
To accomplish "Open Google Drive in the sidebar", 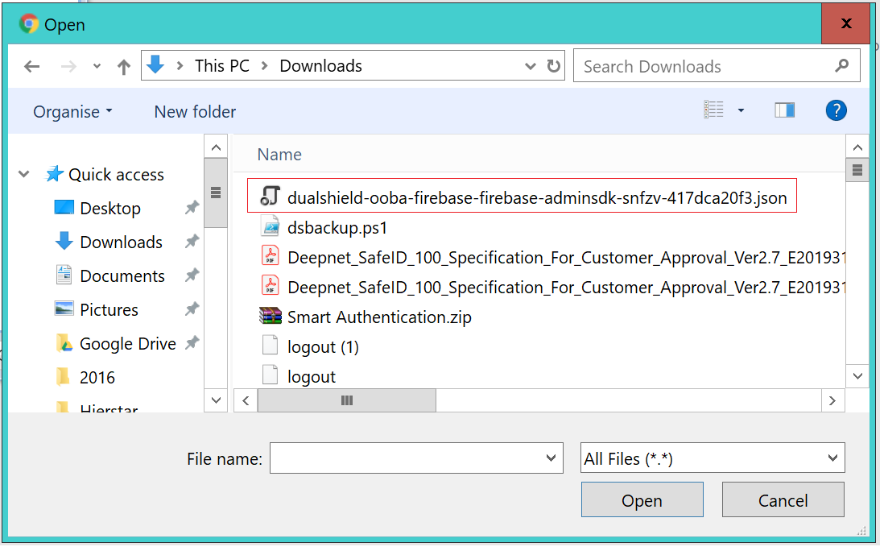I will [127, 344].
